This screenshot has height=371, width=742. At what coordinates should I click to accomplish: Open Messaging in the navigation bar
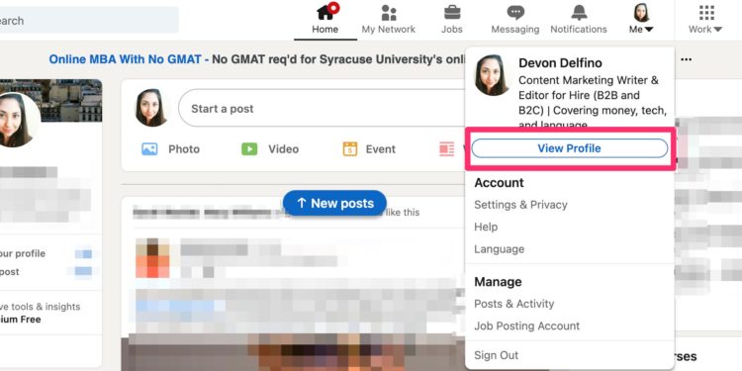point(515,20)
